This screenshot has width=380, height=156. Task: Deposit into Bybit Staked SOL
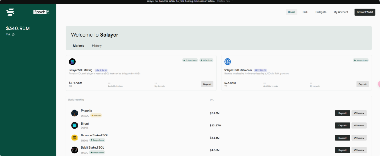pos(343,150)
